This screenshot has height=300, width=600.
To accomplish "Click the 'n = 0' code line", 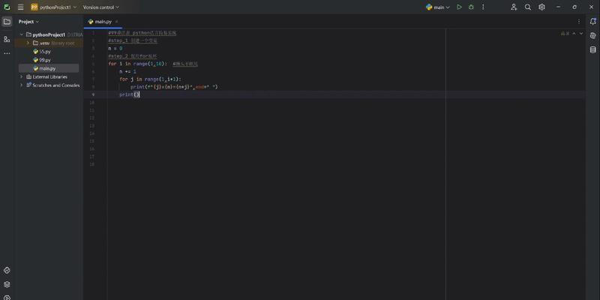I will coord(115,49).
